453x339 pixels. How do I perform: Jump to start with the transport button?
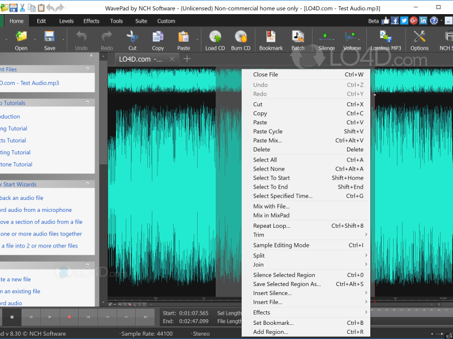click(x=88, y=317)
